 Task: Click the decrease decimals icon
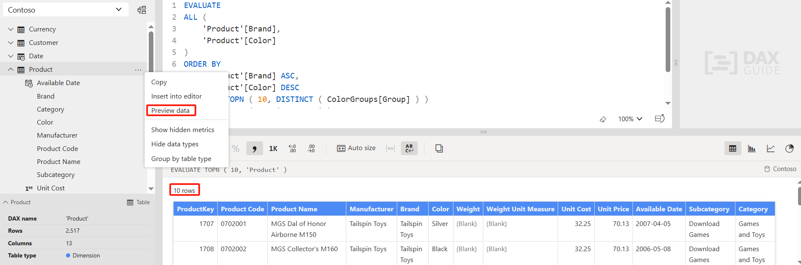(311, 148)
